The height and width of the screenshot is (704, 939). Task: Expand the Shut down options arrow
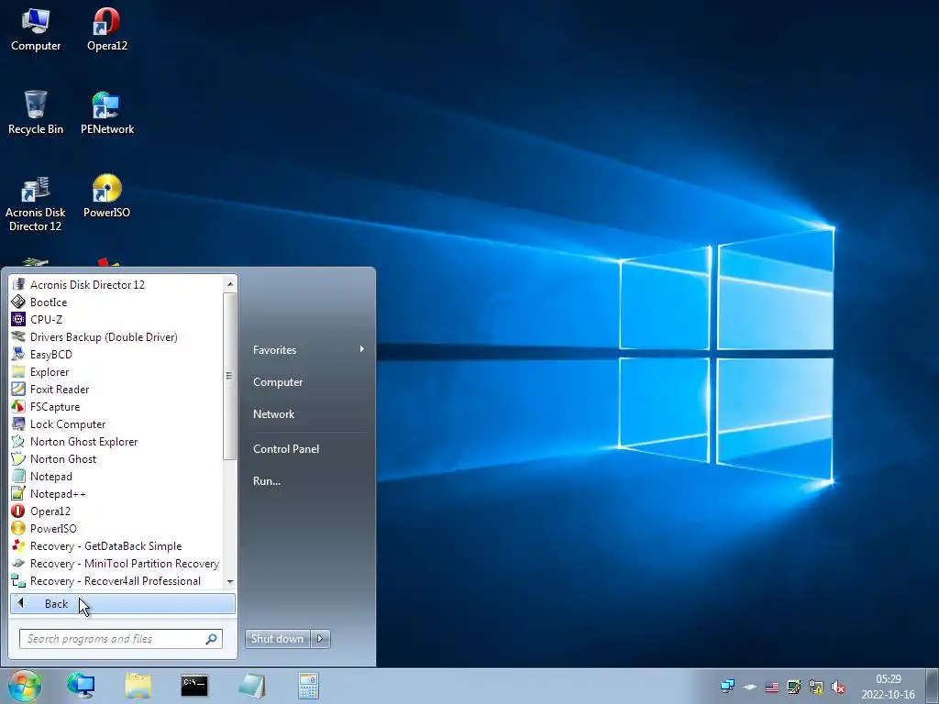click(x=320, y=639)
